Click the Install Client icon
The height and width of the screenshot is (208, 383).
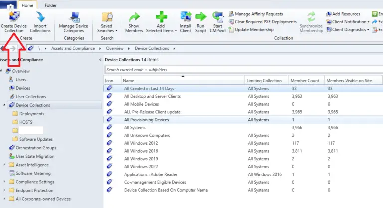[185, 18]
